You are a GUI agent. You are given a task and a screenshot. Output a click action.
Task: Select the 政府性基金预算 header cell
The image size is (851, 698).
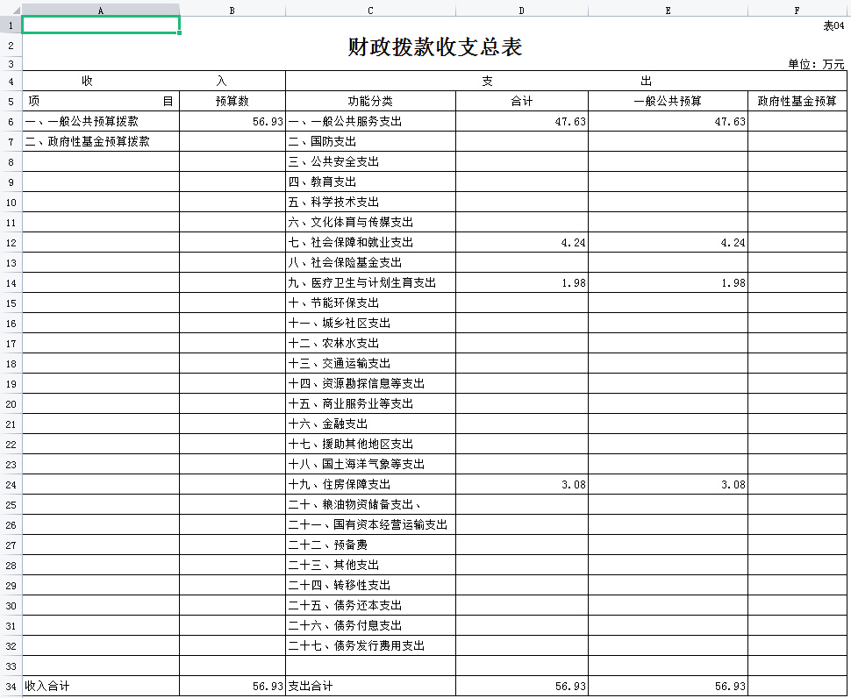[797, 101]
